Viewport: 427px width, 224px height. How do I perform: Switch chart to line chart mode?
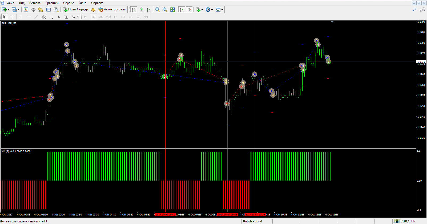[149, 10]
